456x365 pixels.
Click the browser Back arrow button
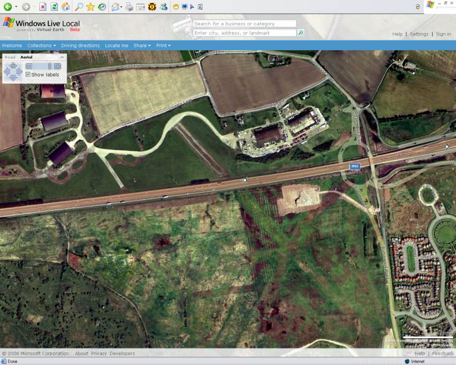(8, 7)
